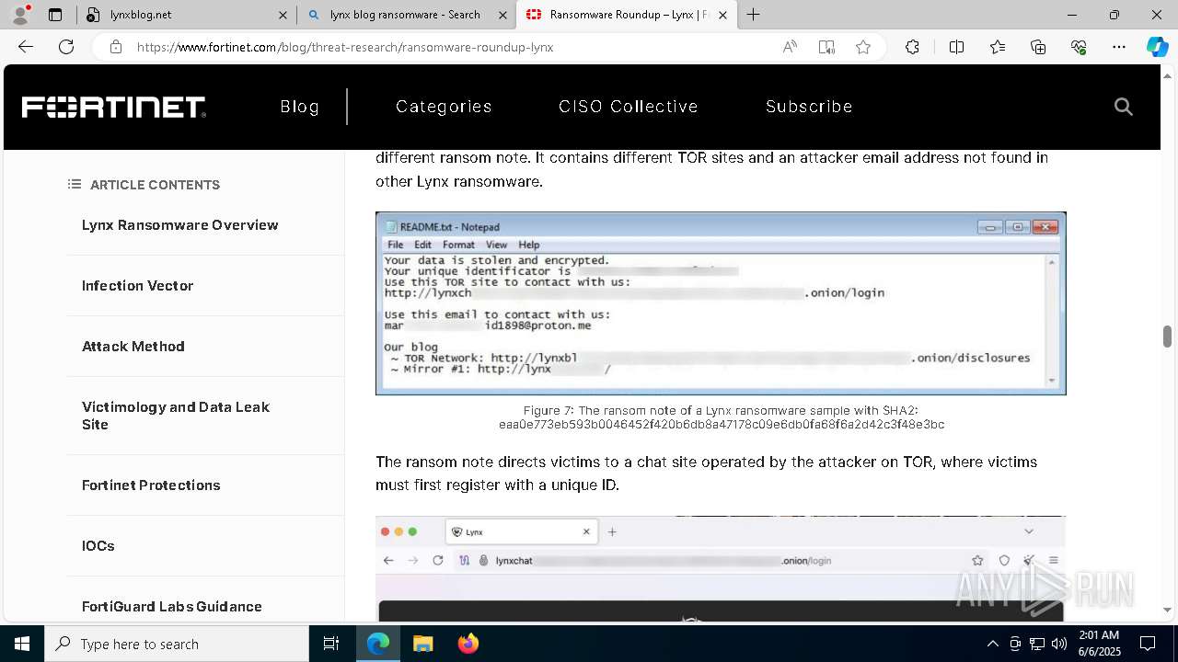Open Windows Start button
The image size is (1178, 662).
[22, 644]
